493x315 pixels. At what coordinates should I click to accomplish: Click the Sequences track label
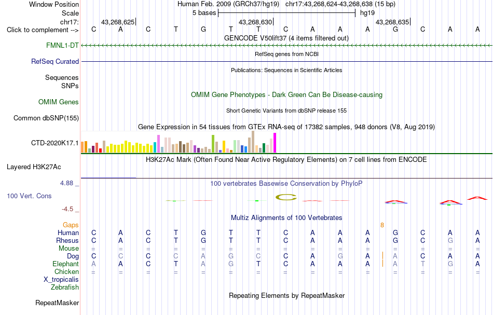coord(62,77)
